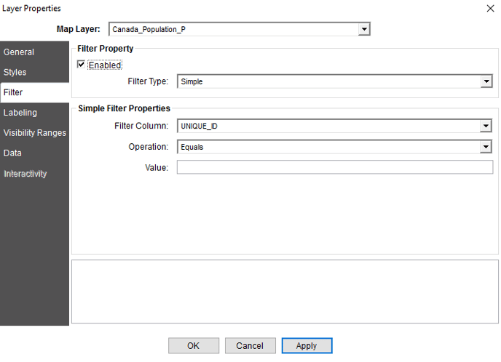Apply the filter settings
The image size is (501, 362).
[307, 346]
